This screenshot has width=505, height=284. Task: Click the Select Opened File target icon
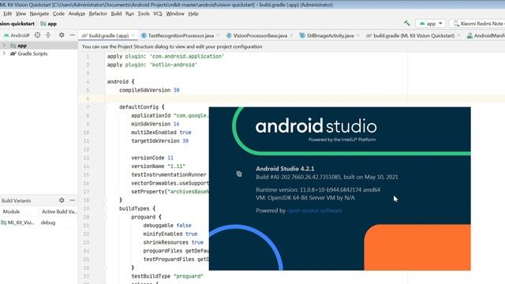click(37, 35)
